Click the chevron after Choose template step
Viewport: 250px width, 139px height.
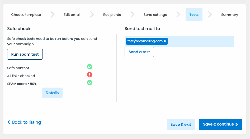click(53, 15)
